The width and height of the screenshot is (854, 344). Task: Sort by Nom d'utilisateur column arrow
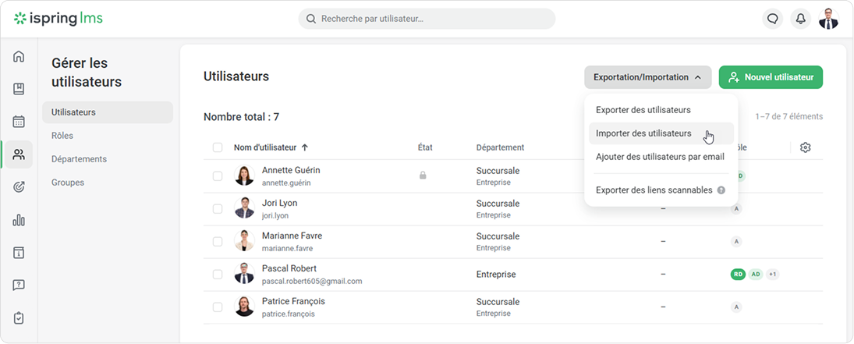pos(304,147)
